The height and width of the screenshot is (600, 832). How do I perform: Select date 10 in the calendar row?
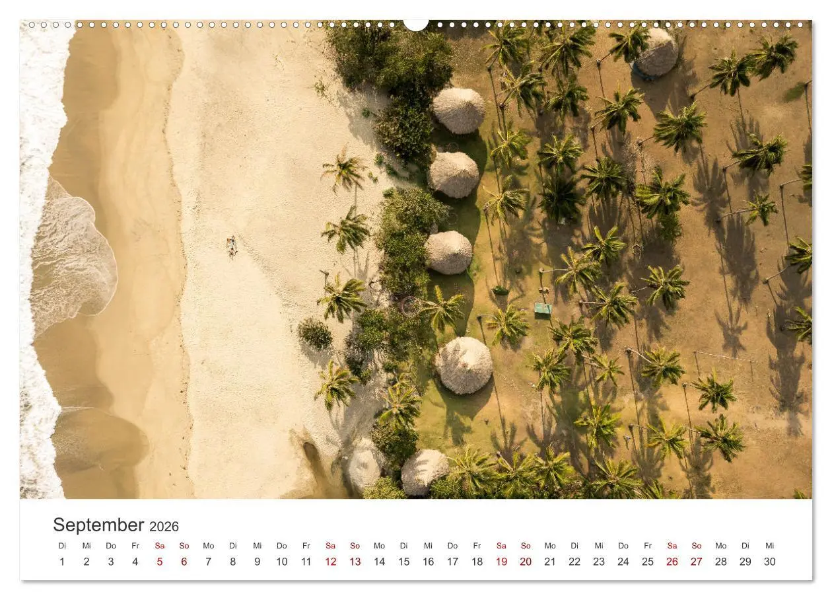(281, 562)
